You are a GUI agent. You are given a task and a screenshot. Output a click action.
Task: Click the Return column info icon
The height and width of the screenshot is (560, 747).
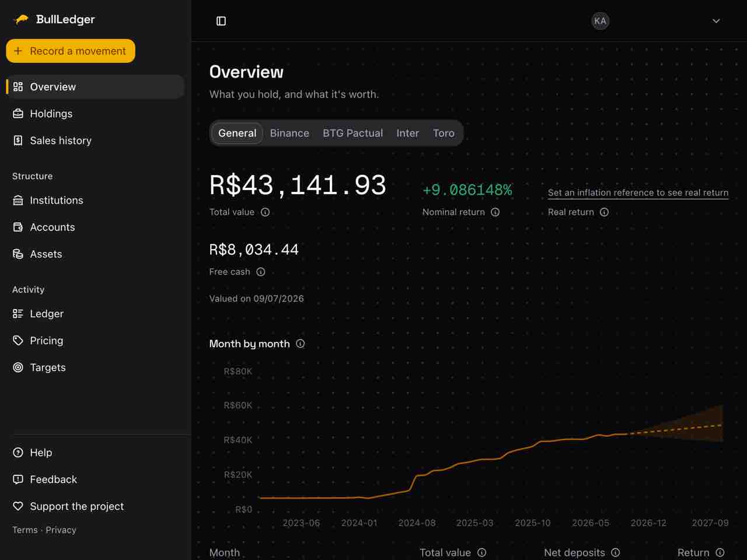[720, 552]
